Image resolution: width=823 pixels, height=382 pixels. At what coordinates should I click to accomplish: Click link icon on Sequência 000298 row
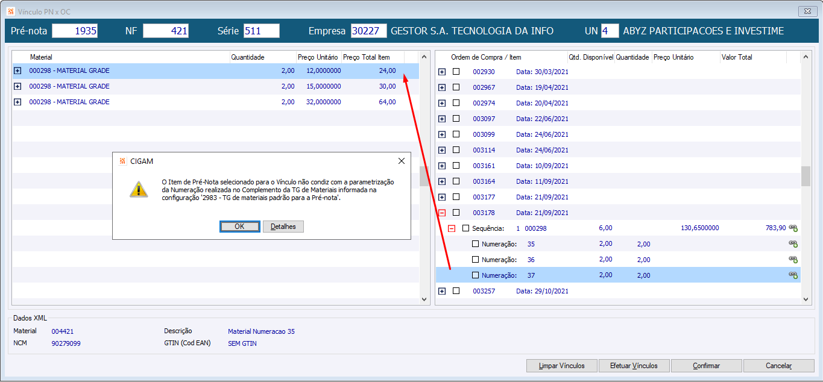(793, 228)
